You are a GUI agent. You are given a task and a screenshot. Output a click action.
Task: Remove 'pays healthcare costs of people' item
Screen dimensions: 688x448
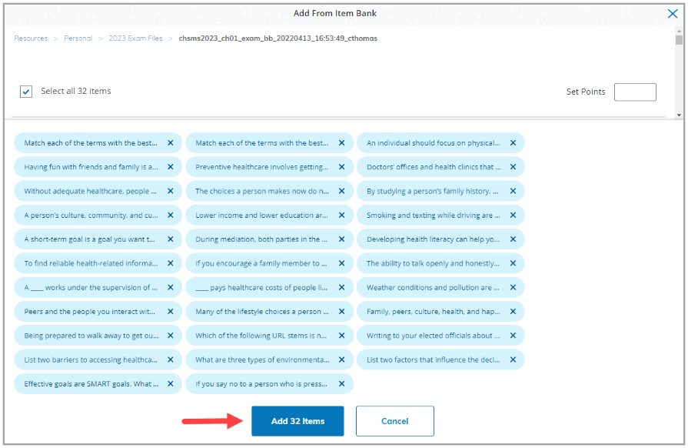coord(342,288)
